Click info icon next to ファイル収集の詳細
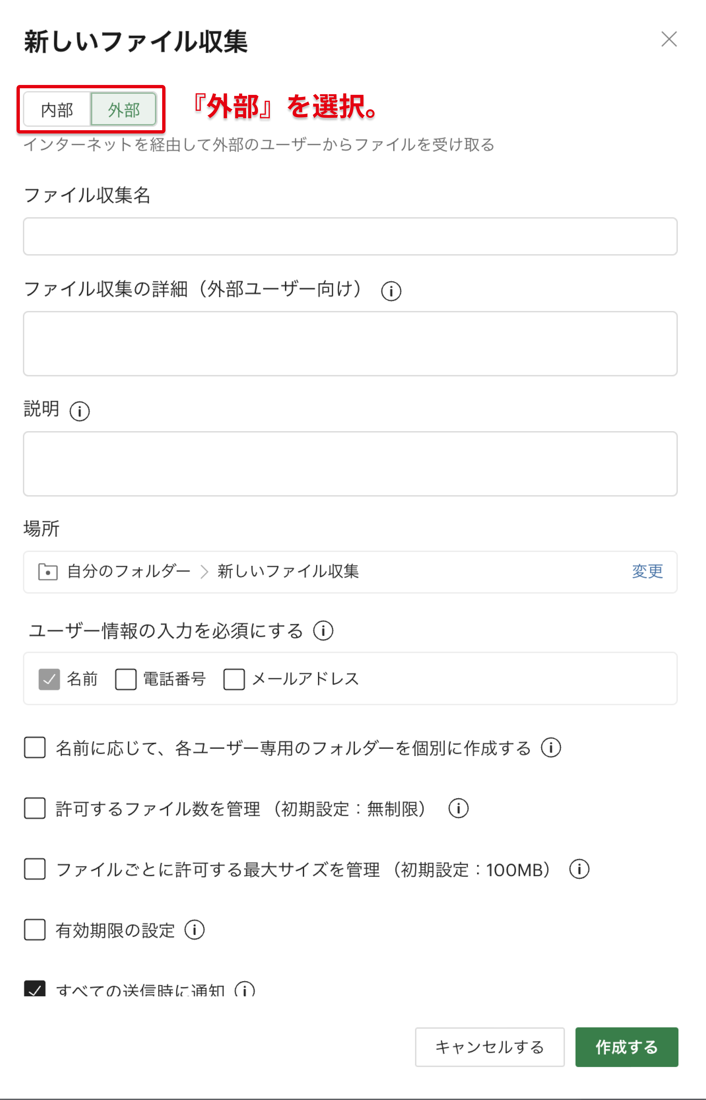Image resolution: width=706 pixels, height=1100 pixels. point(391,291)
